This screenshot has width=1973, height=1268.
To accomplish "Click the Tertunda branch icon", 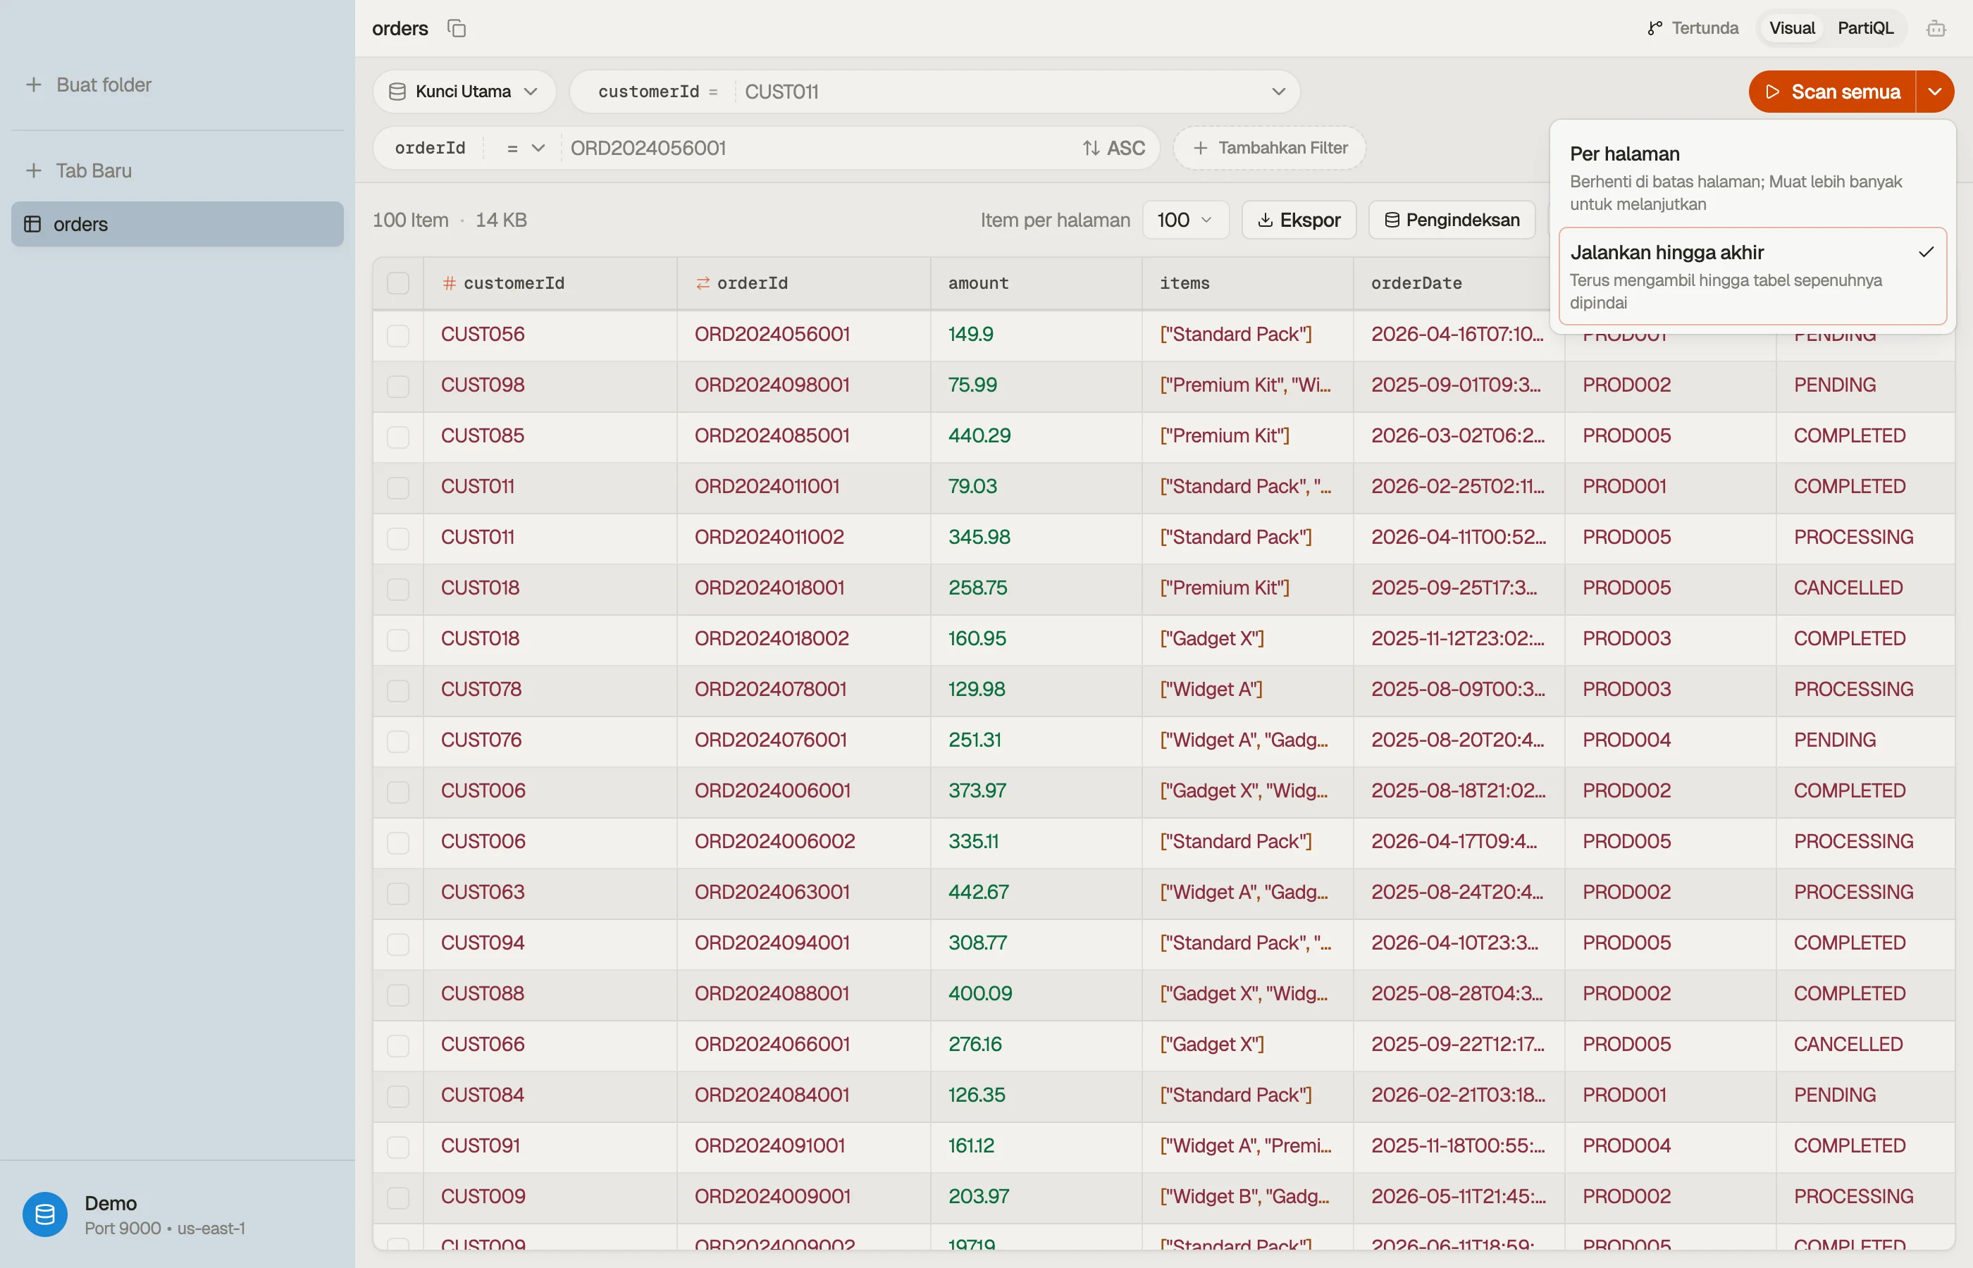I will [1655, 29].
